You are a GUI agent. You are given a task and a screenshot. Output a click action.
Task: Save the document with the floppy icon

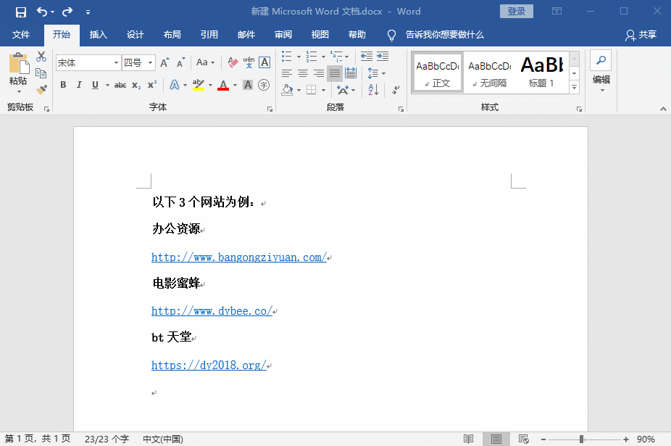20,12
